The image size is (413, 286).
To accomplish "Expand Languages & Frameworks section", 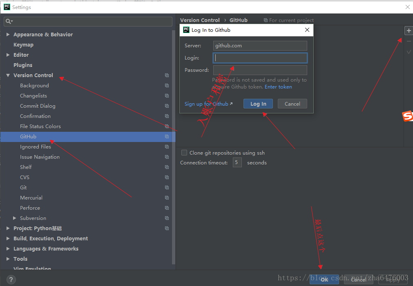I will 8,248.
